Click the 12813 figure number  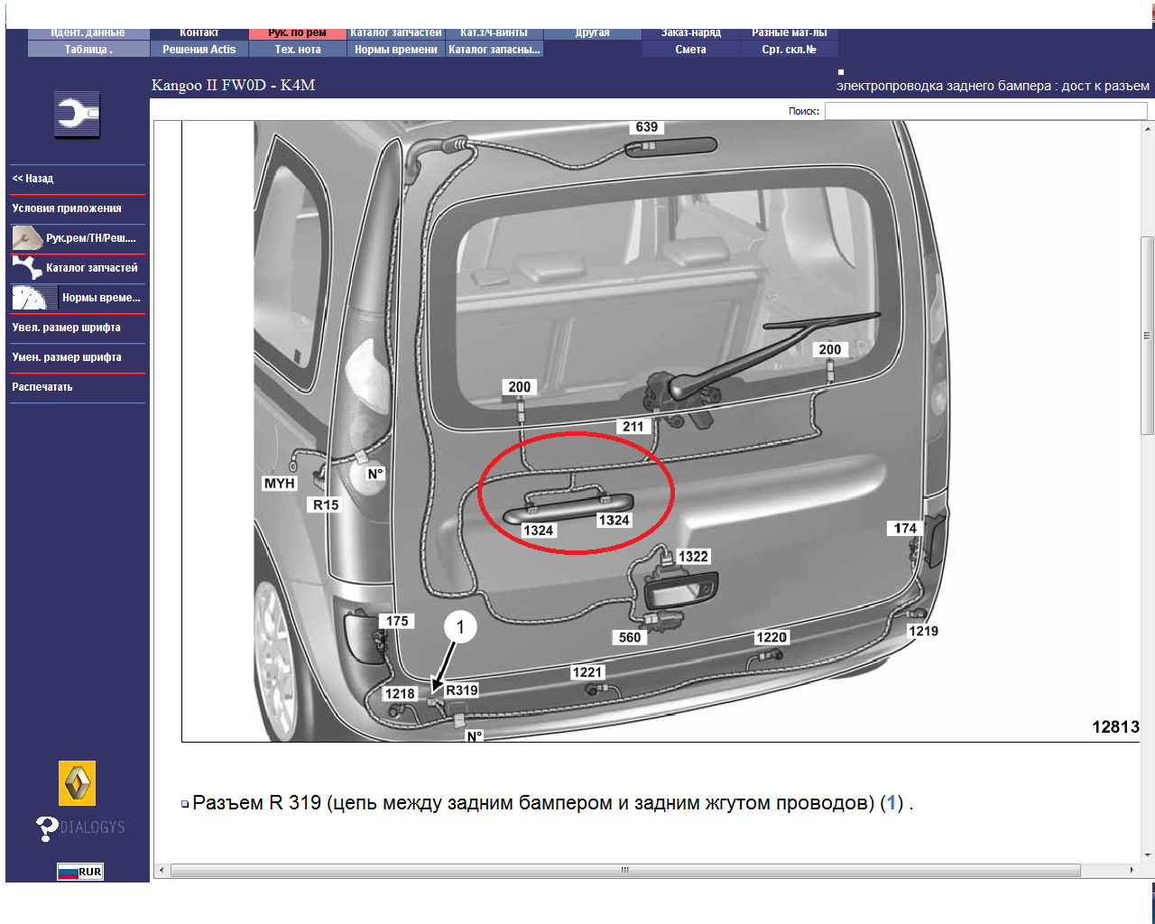1116,727
